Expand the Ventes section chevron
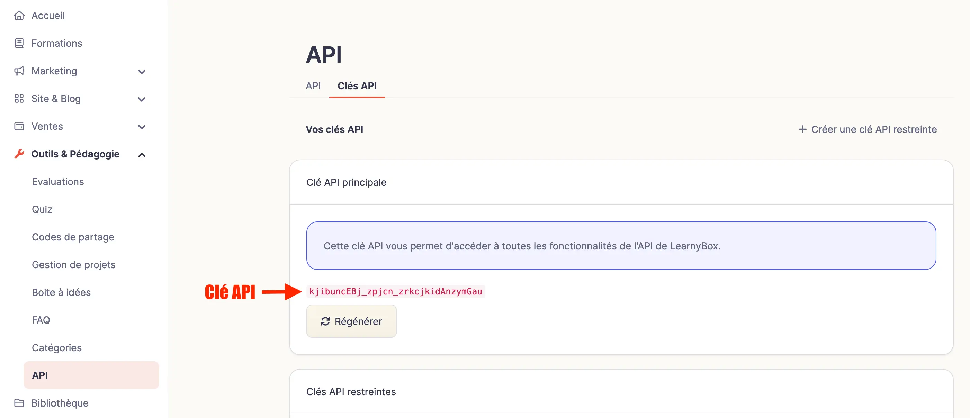 142,127
